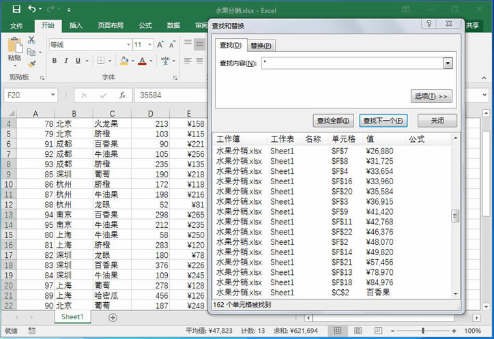Switch to Page Layout view in status bar
This screenshot has height=339, width=494.
coord(355,331)
